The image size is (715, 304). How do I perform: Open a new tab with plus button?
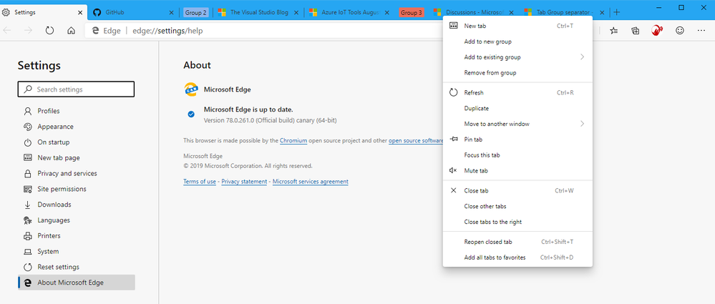point(617,13)
